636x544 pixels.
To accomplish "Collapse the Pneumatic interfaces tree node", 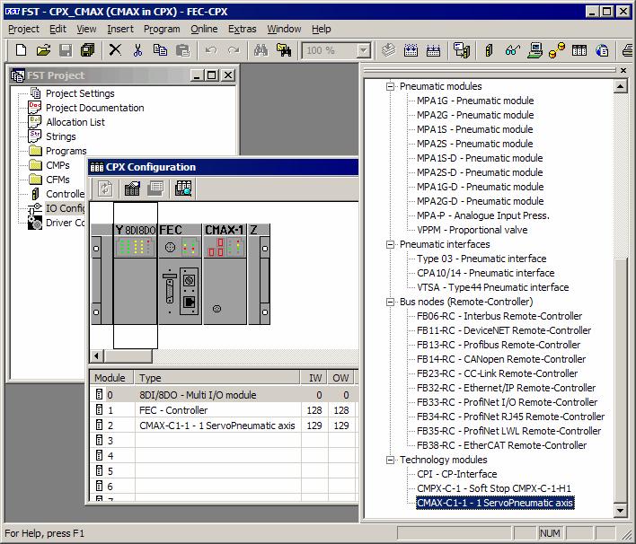I will tap(390, 244).
